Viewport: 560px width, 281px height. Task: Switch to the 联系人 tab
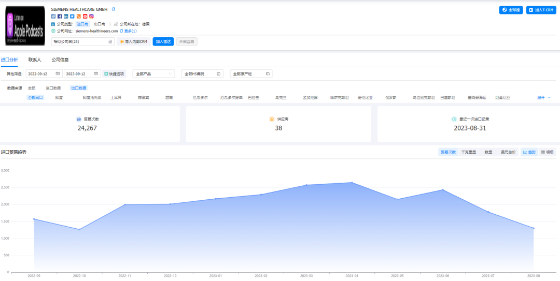(x=35, y=60)
